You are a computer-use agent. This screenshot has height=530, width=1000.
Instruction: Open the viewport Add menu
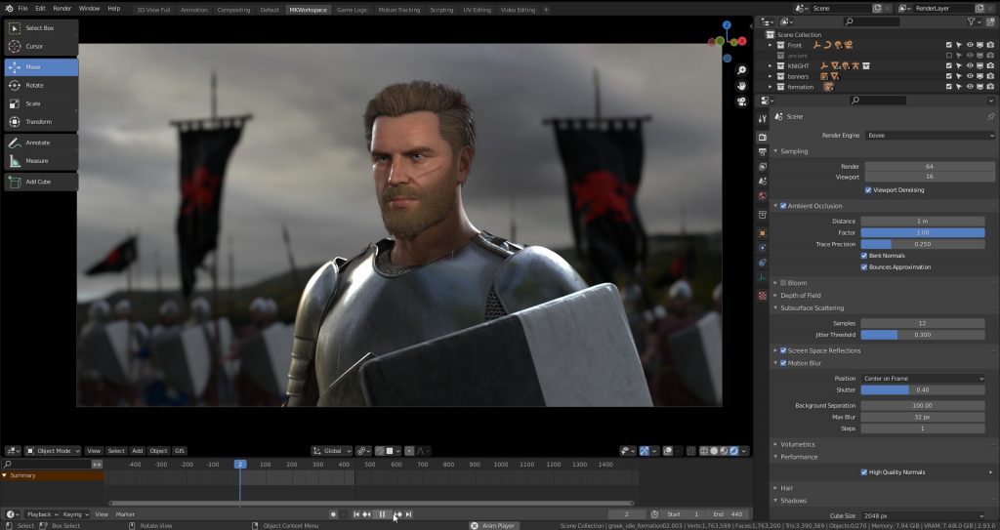[137, 451]
